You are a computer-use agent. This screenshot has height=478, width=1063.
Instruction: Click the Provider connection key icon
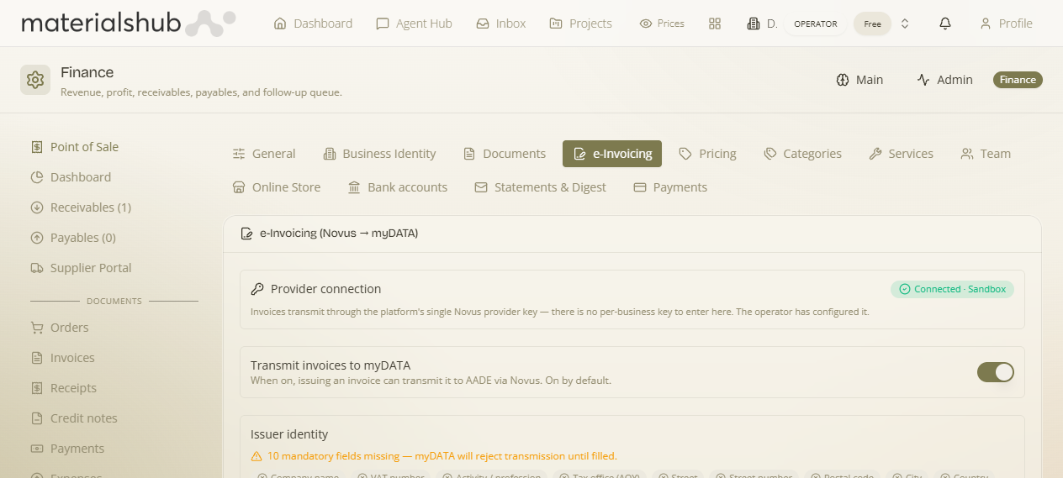[257, 289]
